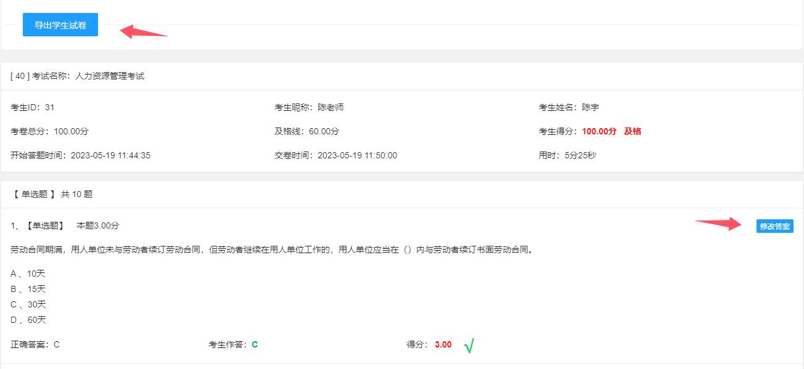Click the red arrow pointing at 修改答案
This screenshot has height=369, width=804.
719,224
